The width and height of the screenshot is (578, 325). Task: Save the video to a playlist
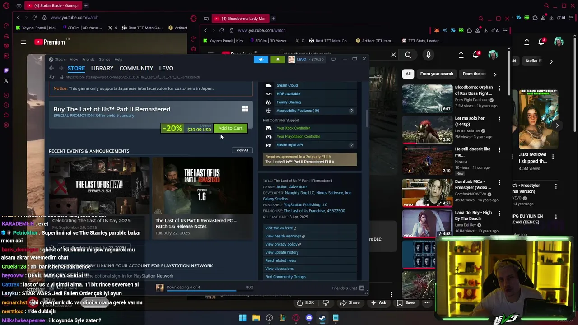coord(406,303)
